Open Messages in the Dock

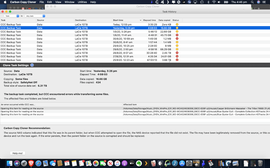pyautogui.click(x=53, y=163)
